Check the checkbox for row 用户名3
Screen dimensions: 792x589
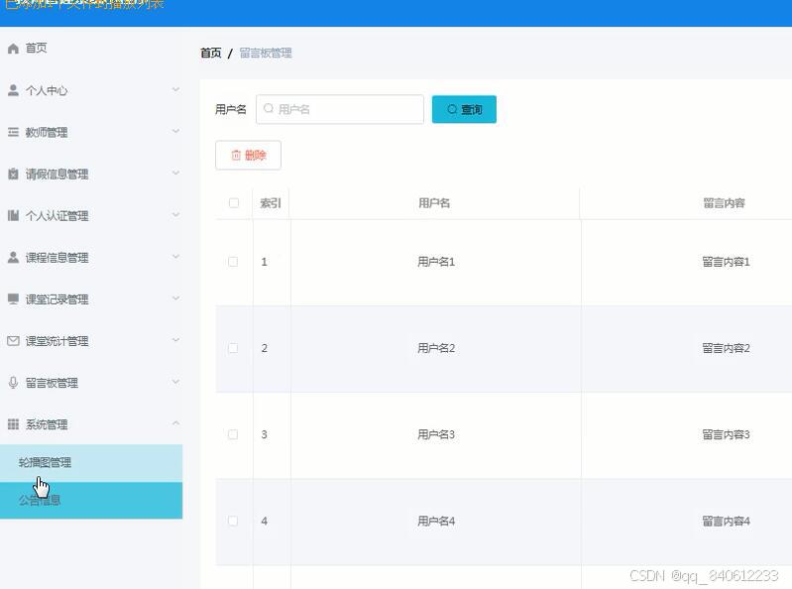tap(233, 434)
